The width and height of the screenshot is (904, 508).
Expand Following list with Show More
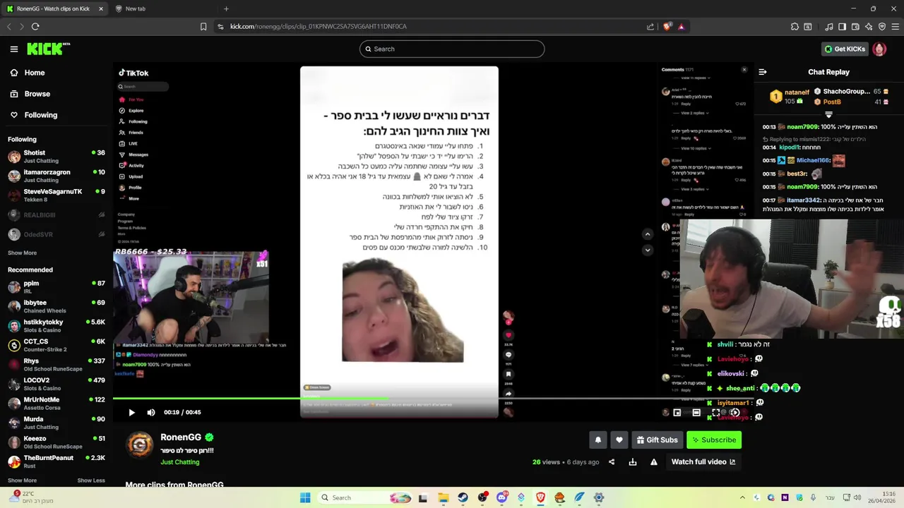click(22, 253)
